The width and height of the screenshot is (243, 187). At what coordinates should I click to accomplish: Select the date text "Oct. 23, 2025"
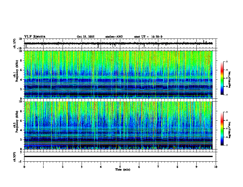tap(86, 37)
